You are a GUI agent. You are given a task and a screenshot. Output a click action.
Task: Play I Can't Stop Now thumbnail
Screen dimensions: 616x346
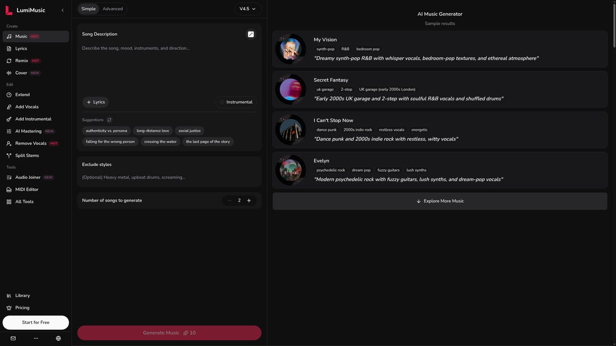(x=291, y=130)
